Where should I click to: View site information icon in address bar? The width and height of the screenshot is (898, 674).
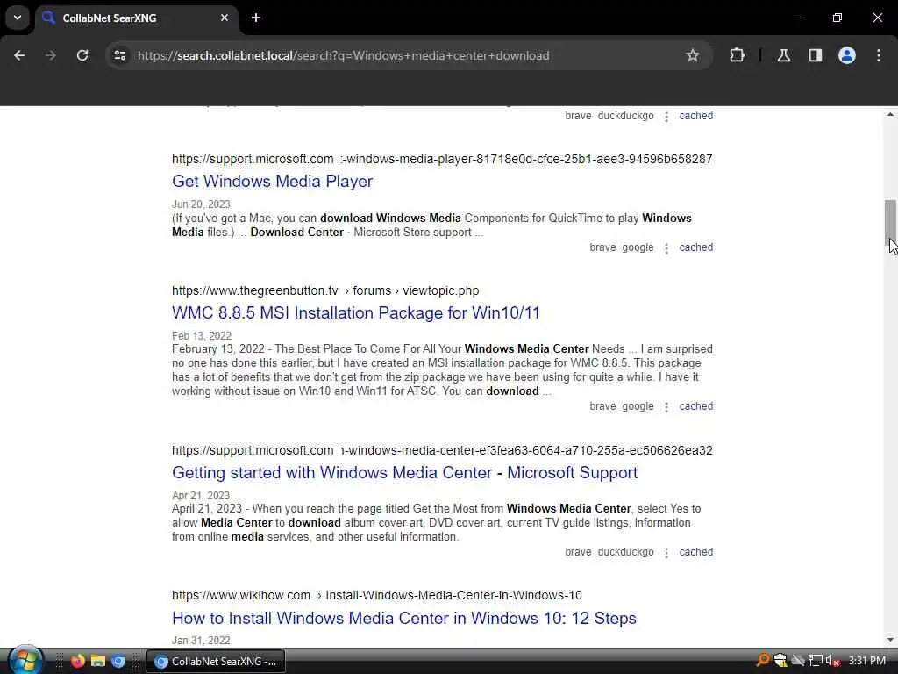point(119,55)
